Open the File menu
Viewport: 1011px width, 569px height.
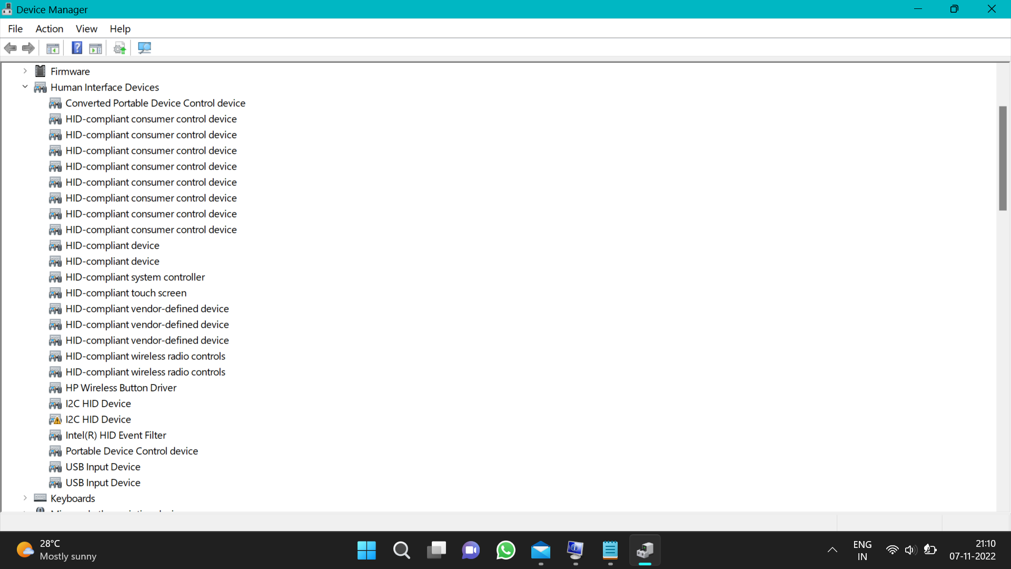click(x=15, y=29)
